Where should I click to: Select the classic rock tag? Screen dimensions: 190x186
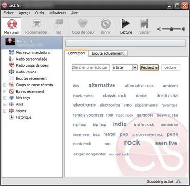[114, 96]
